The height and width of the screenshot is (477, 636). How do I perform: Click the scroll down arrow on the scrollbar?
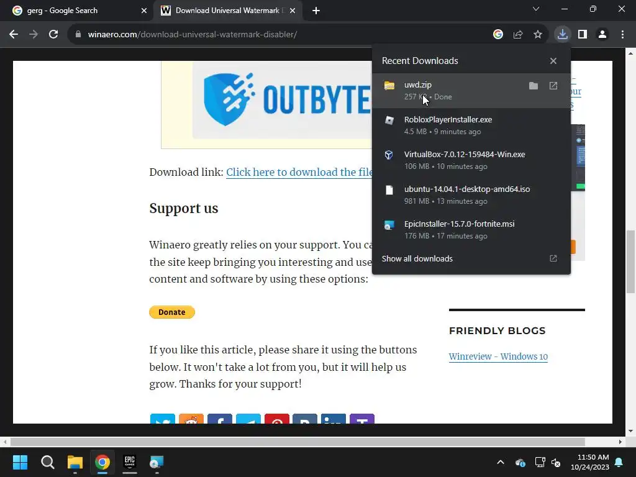tap(630, 431)
